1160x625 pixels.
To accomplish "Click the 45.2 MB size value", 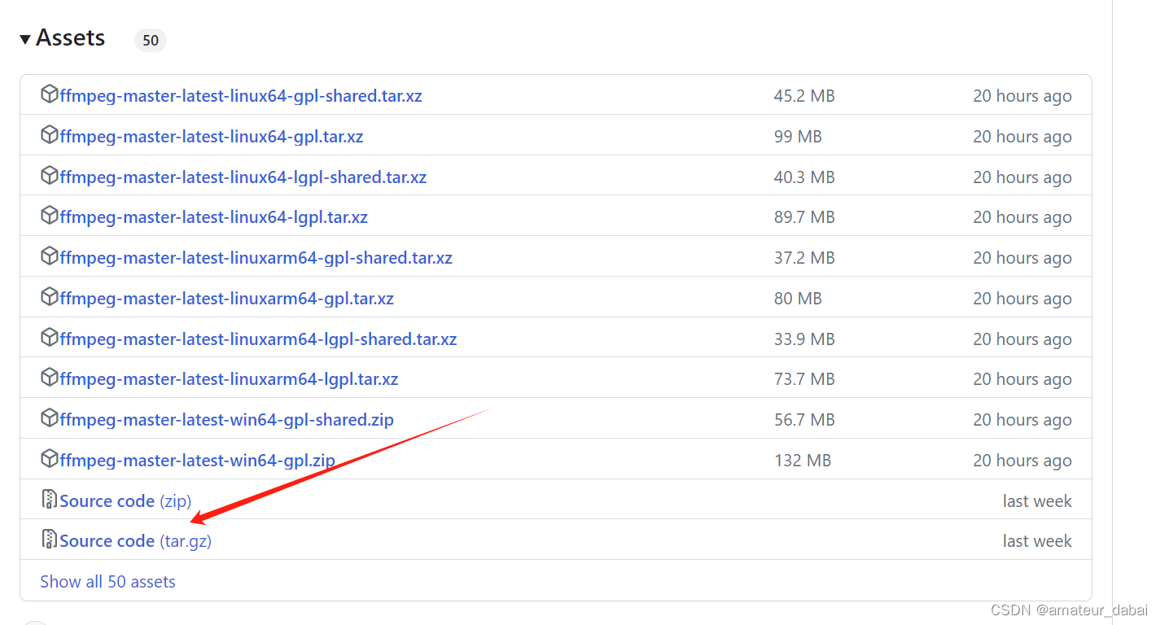I will coord(804,96).
